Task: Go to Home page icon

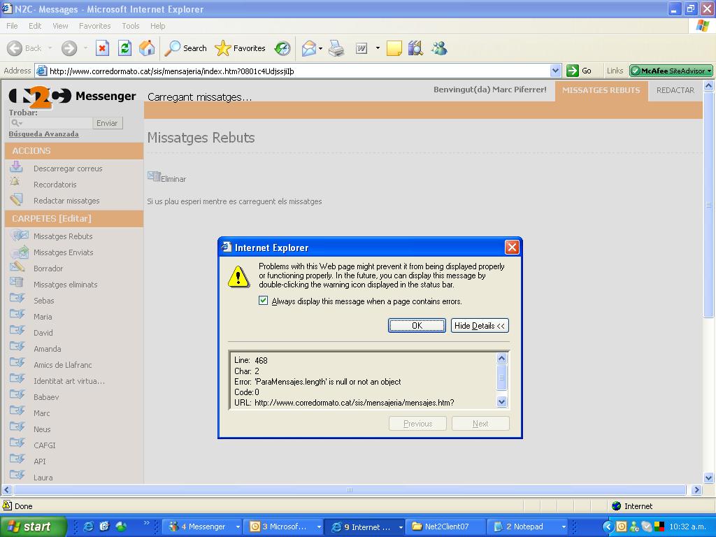Action: [147, 48]
